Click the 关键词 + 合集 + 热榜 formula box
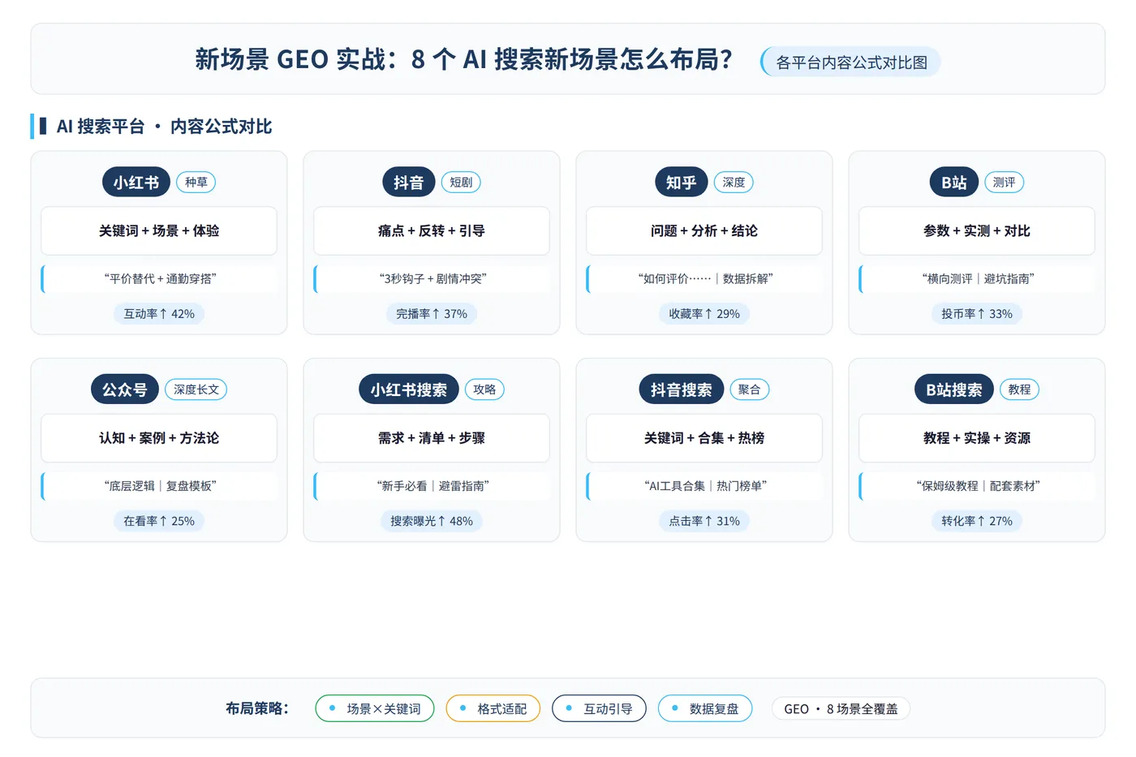Image resolution: width=1136 pixels, height=757 pixels. coord(704,438)
